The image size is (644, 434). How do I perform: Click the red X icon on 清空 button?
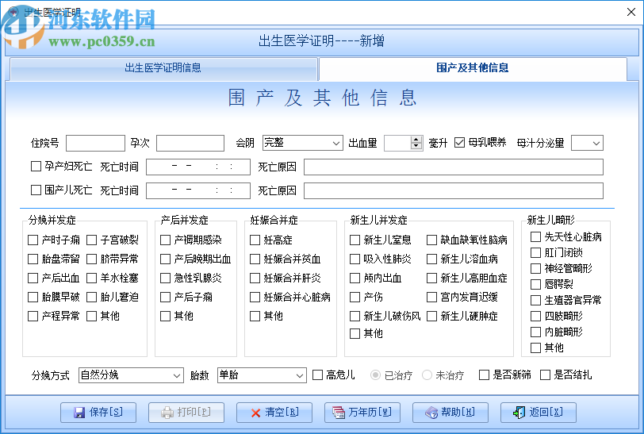pyautogui.click(x=255, y=413)
